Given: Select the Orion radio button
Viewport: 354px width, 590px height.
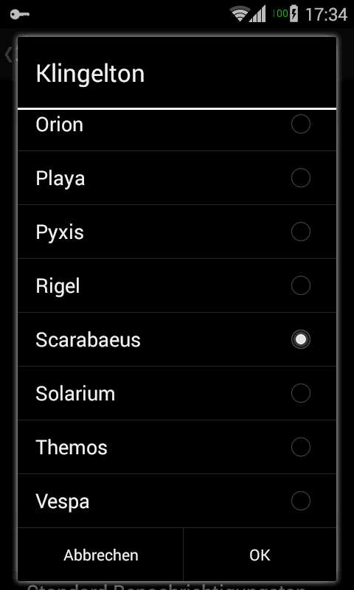Looking at the screenshot, I should coord(301,124).
